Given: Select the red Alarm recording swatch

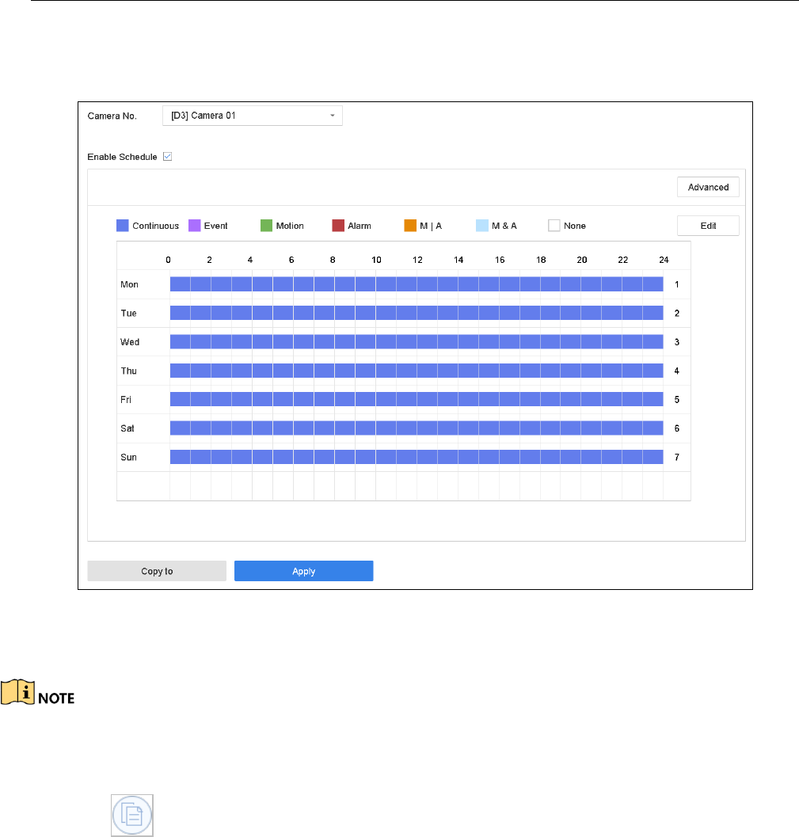Looking at the screenshot, I should click(x=338, y=226).
